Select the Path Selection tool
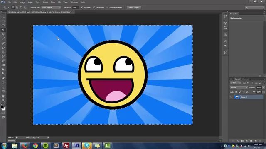The image size is (266, 149). 3,87
